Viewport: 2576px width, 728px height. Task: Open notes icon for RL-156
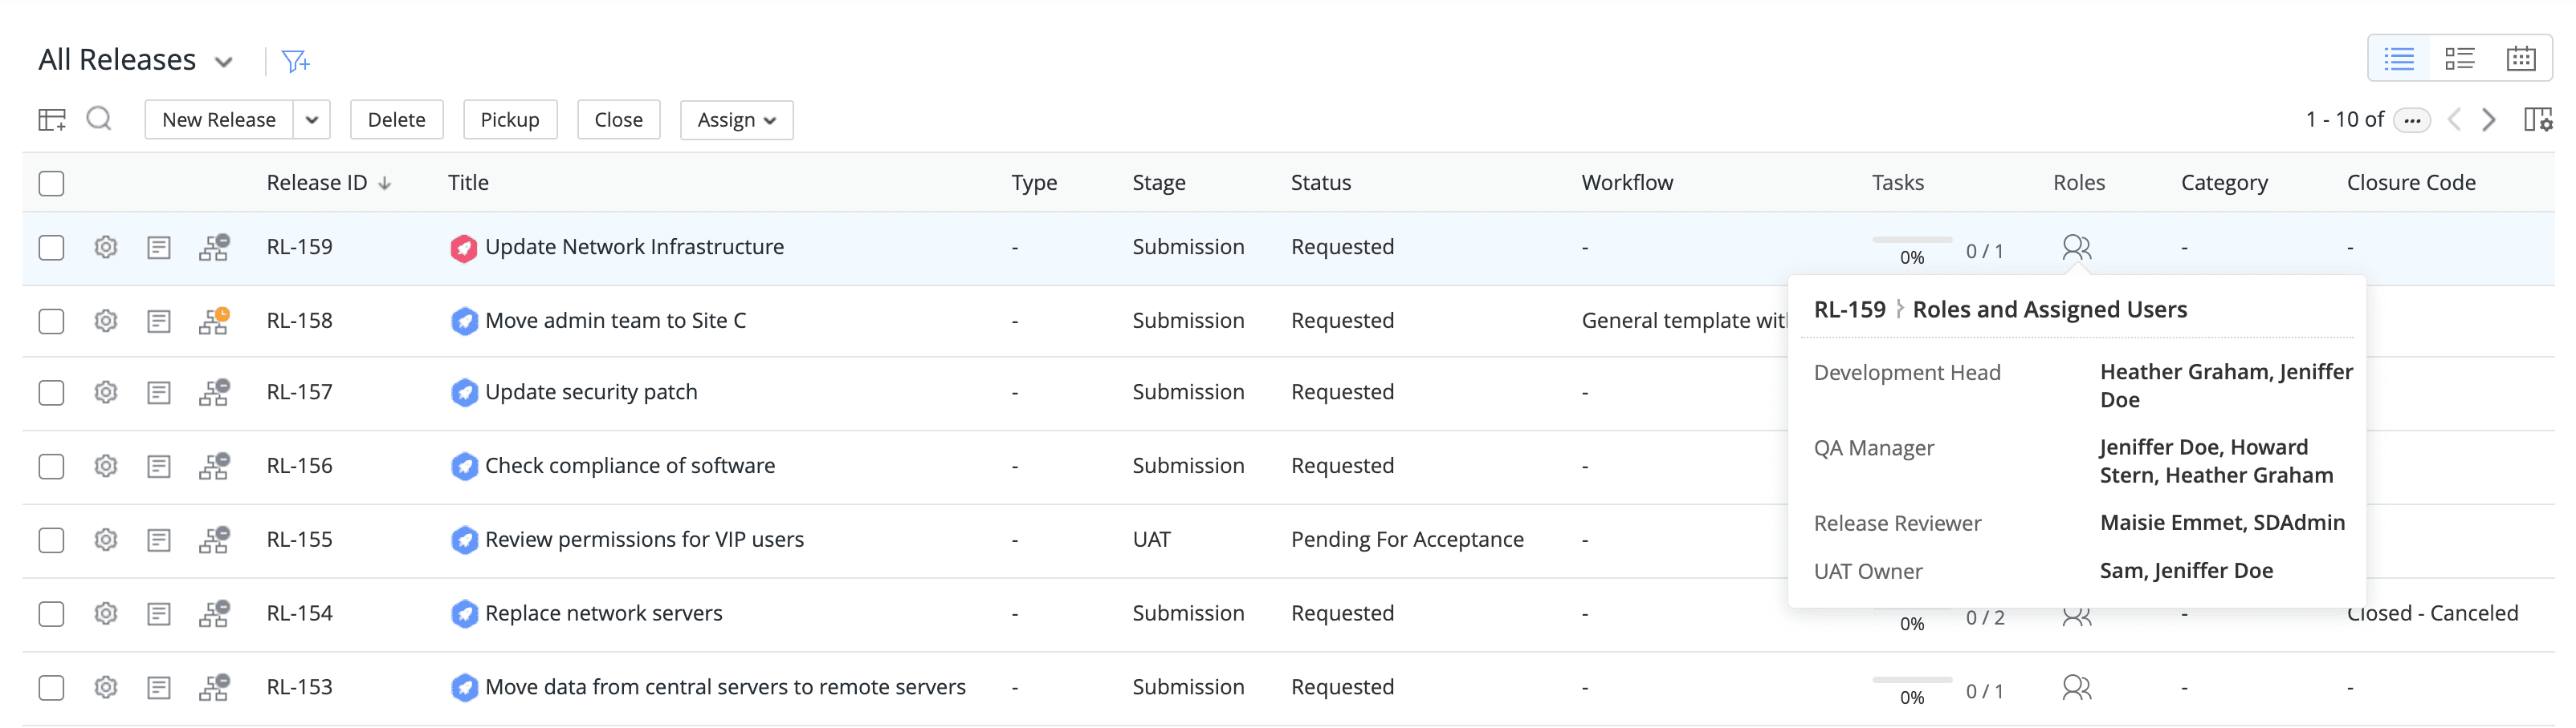click(x=159, y=467)
